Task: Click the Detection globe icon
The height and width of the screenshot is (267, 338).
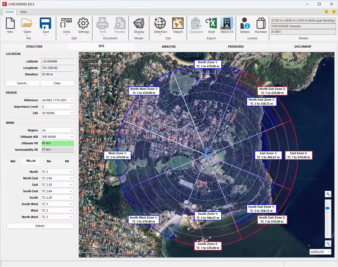Action: tap(160, 24)
